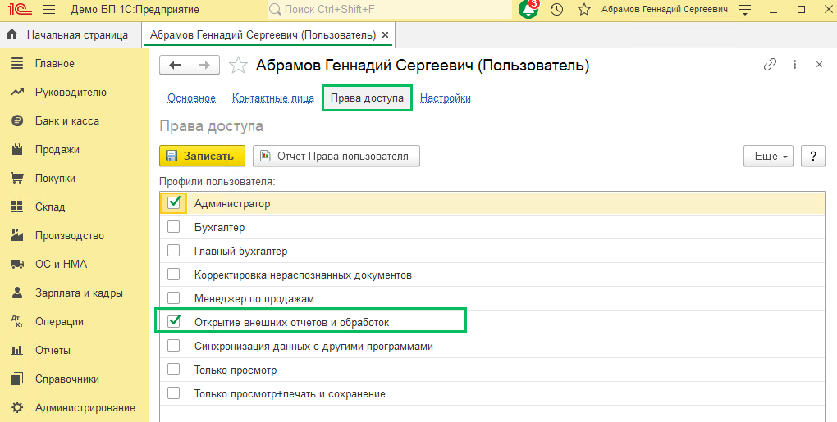The height and width of the screenshot is (422, 837).
Task: Open the hamburger main menu
Action: tap(49, 10)
